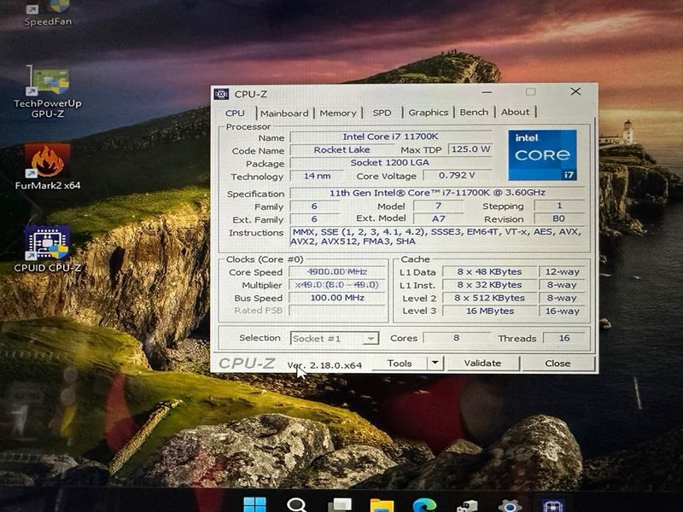Click the L1 Data '8 x 48 KBytes' value

(x=489, y=271)
